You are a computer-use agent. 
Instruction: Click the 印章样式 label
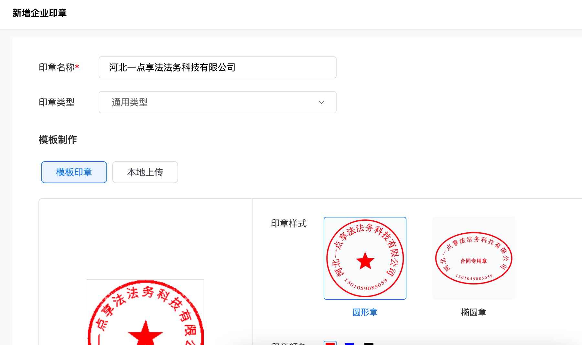point(289,223)
